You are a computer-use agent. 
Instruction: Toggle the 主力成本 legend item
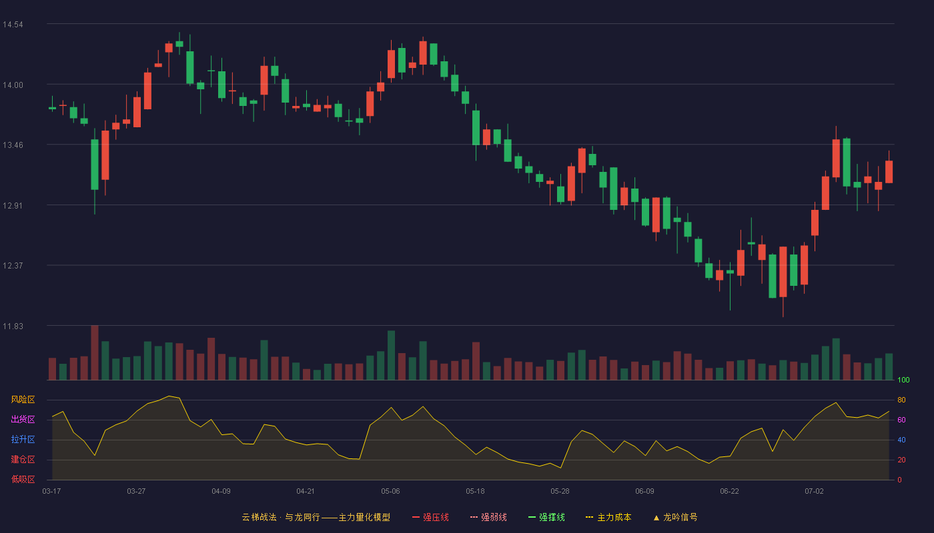(608, 517)
